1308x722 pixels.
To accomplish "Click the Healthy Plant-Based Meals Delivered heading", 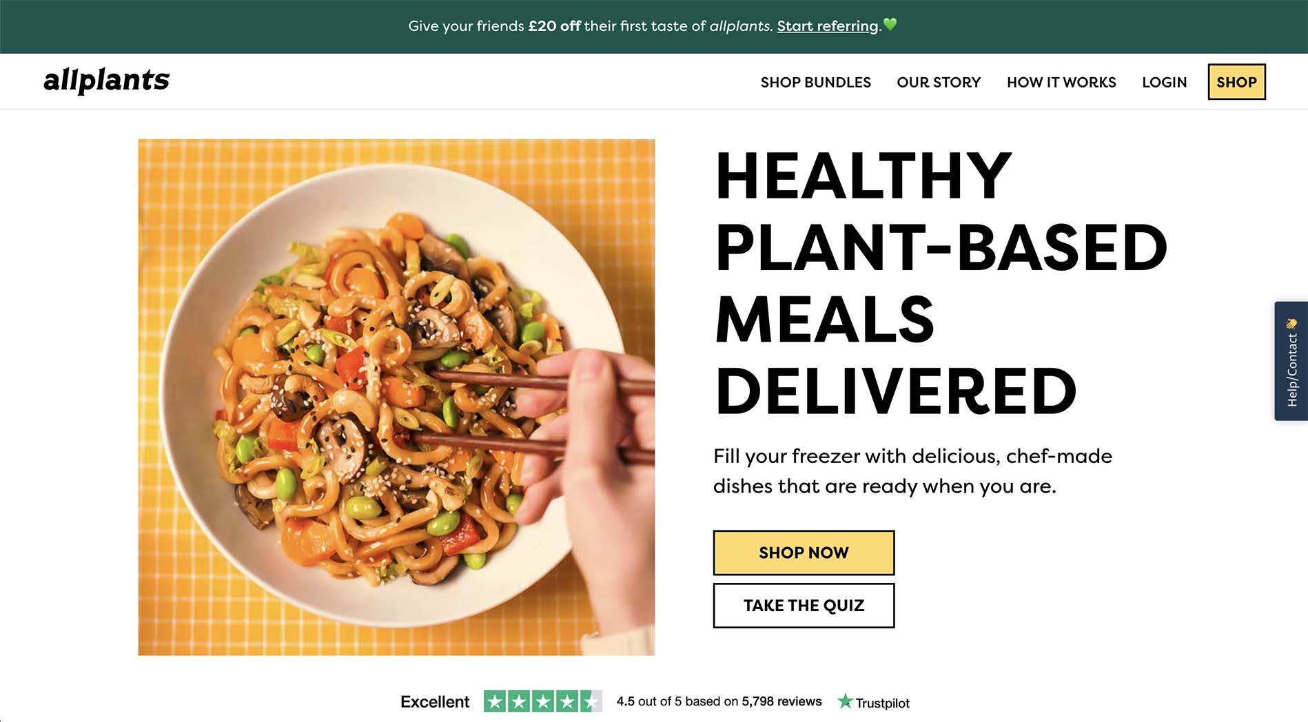I will (x=941, y=283).
